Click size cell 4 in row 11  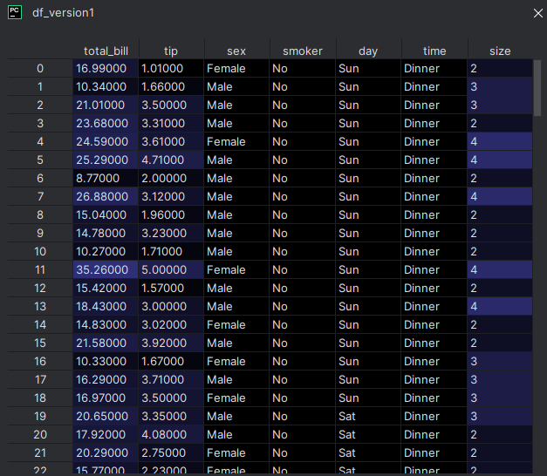pyautogui.click(x=500, y=270)
